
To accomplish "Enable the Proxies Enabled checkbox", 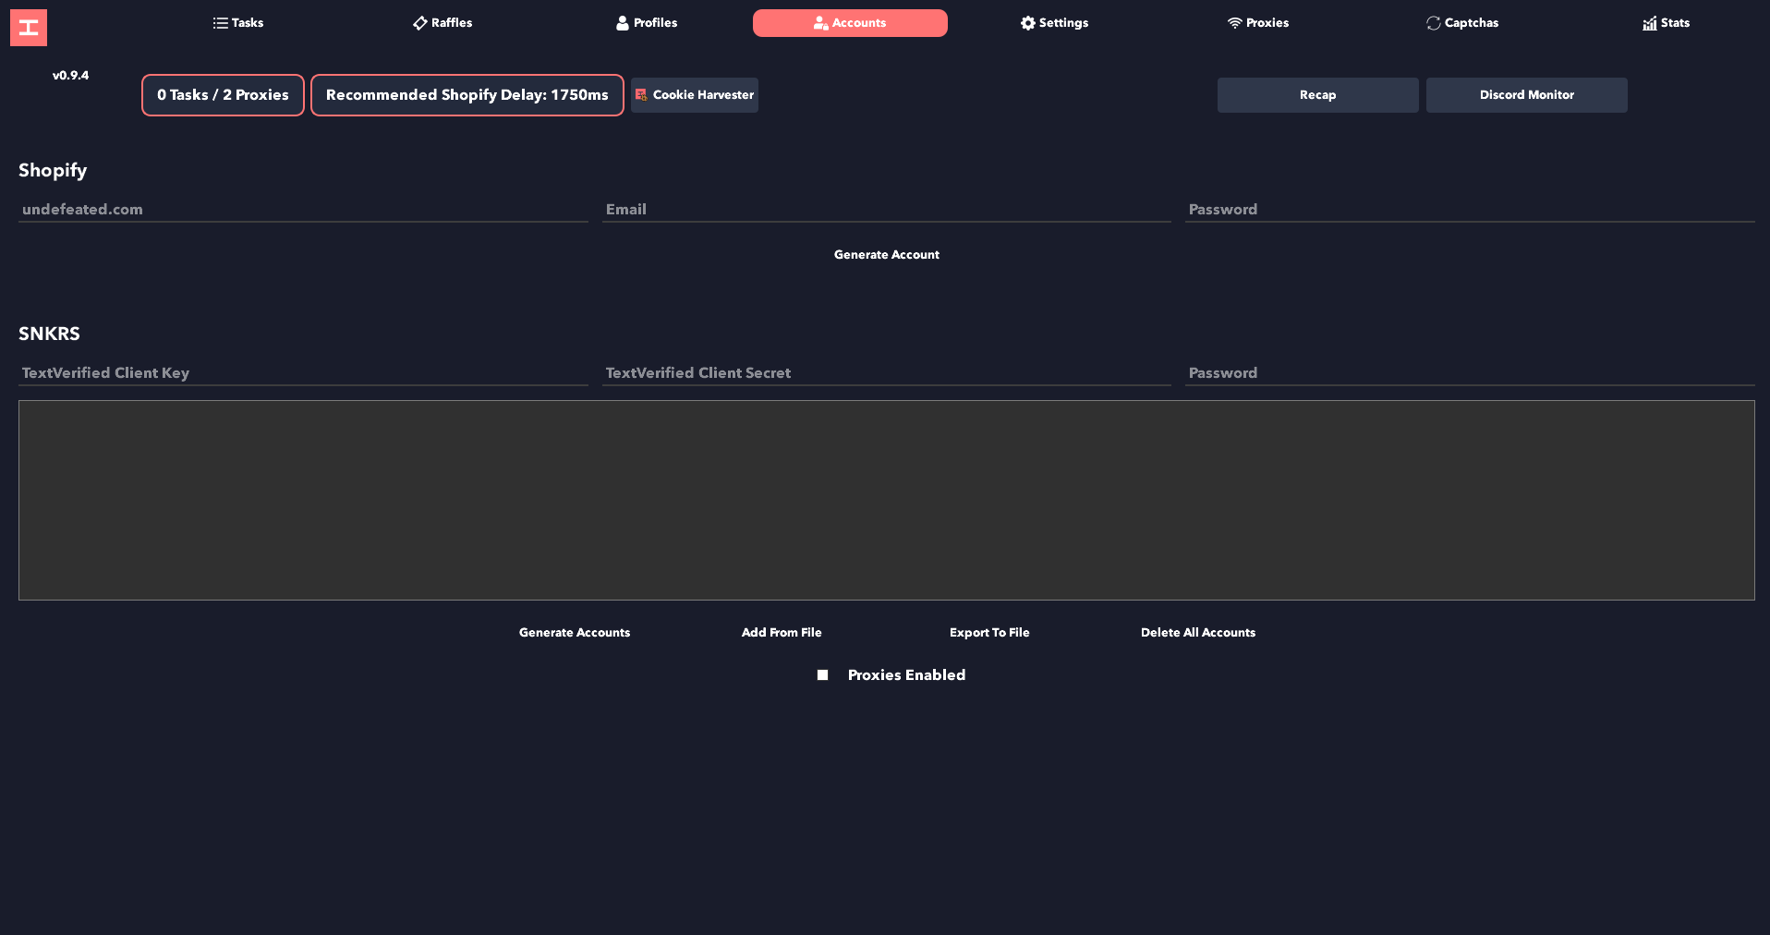I will click(x=822, y=675).
